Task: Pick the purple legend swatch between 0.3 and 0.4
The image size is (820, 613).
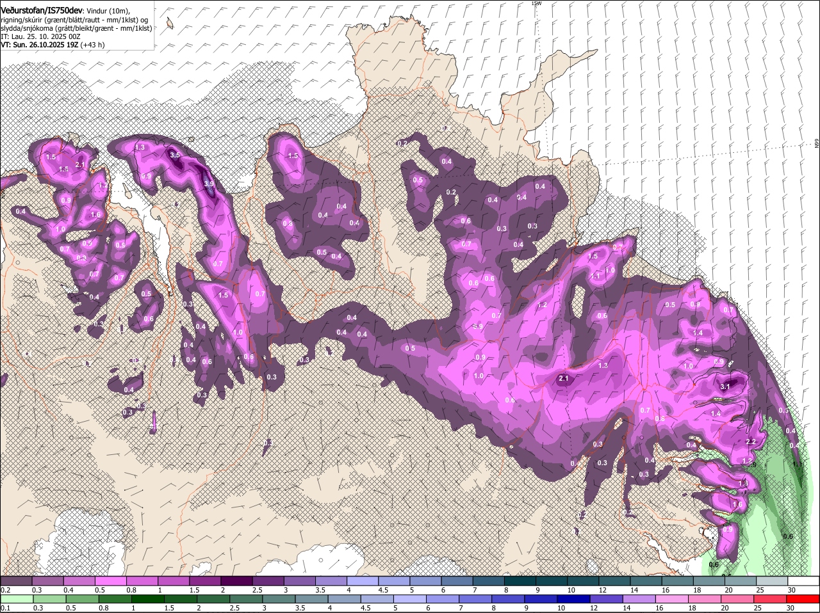Action: pyautogui.click(x=47, y=580)
